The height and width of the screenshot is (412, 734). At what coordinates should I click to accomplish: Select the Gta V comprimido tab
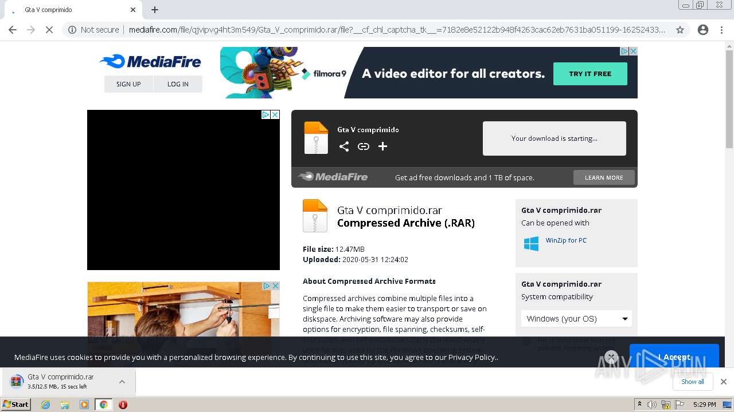[72, 10]
